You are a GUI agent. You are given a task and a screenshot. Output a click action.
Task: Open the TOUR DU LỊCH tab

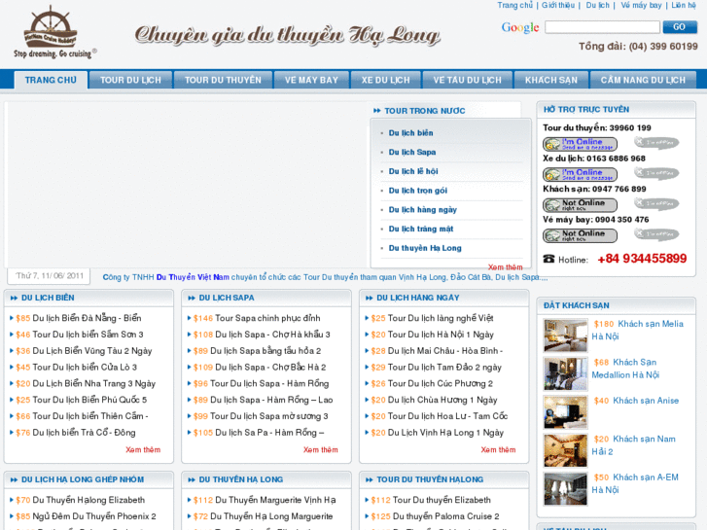[x=130, y=80]
